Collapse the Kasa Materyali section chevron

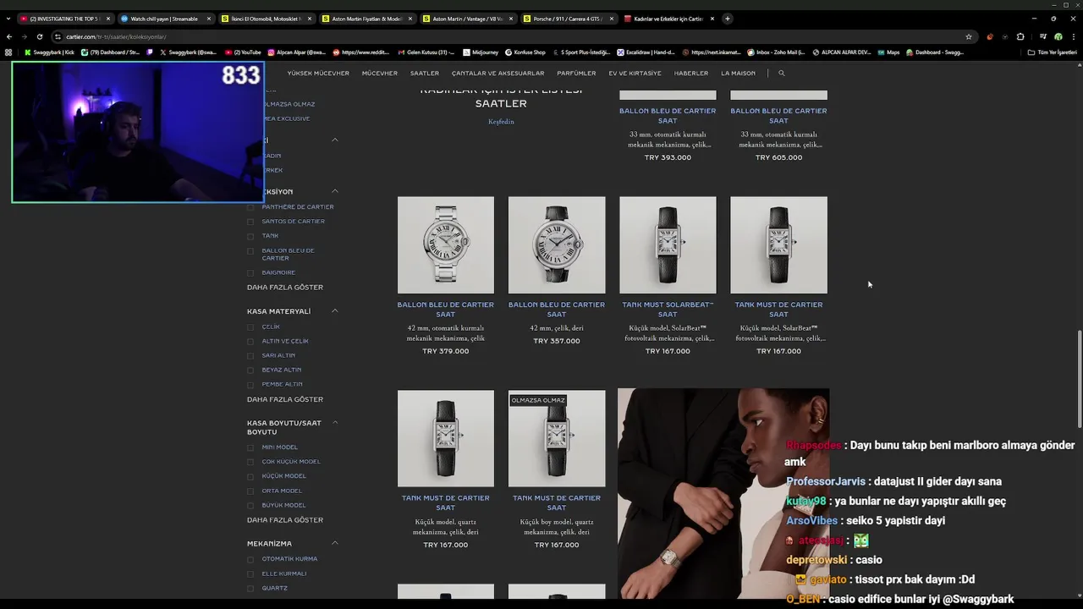pyautogui.click(x=334, y=311)
